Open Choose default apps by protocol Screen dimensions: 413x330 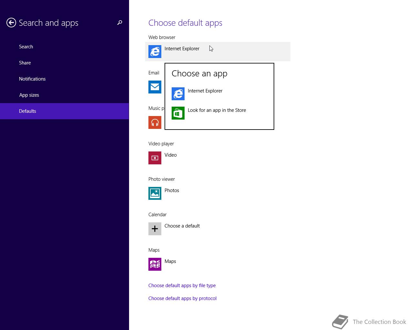pos(182,298)
